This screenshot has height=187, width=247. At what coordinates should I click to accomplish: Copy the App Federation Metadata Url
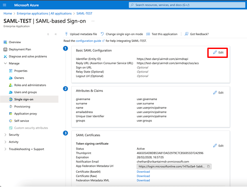[209, 167]
